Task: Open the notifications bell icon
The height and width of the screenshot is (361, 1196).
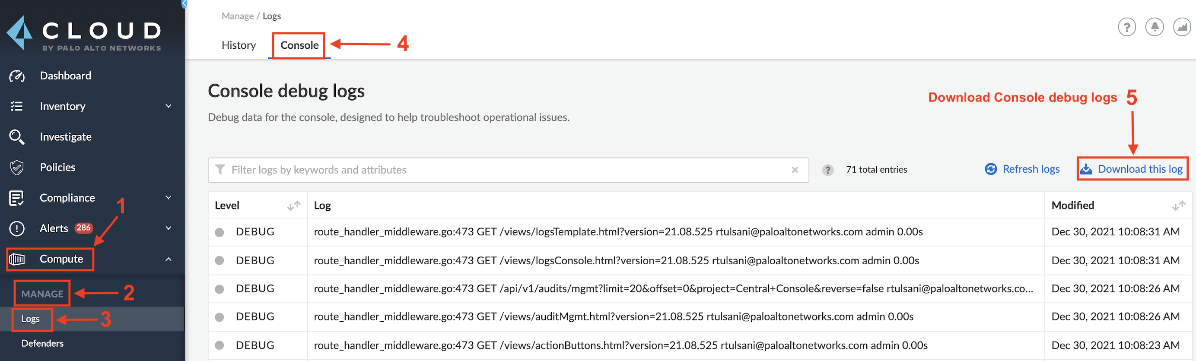Action: [x=1154, y=27]
